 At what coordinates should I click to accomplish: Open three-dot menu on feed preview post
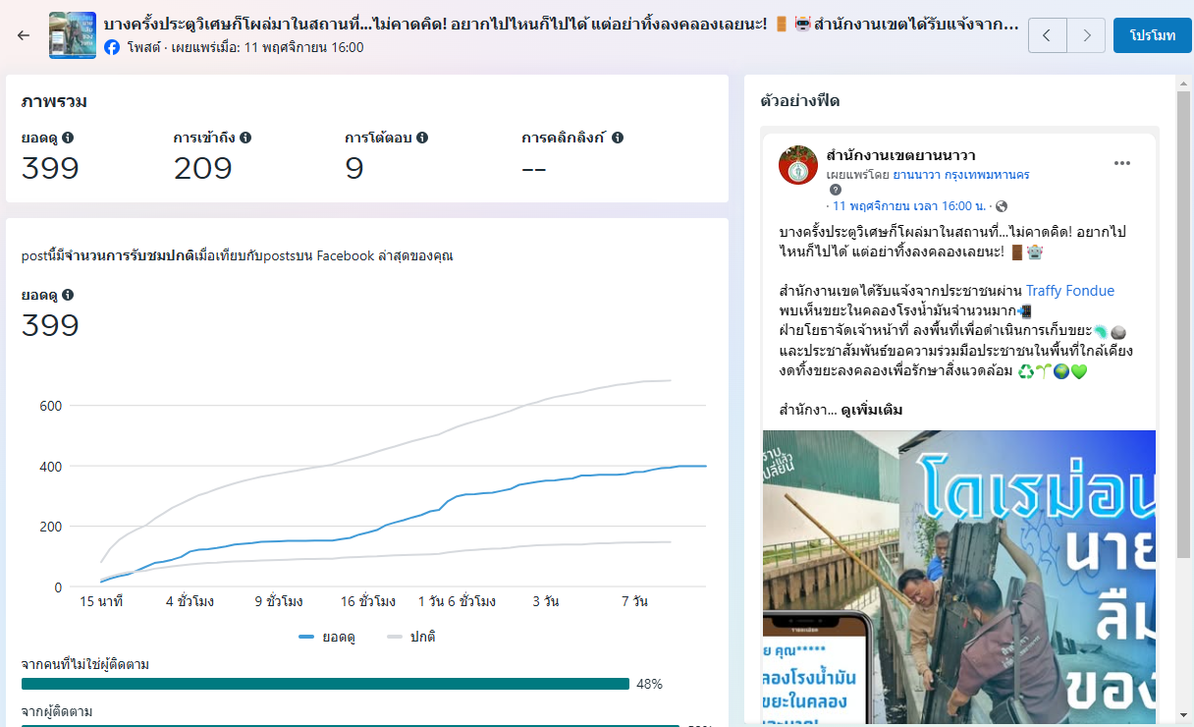pyautogui.click(x=1122, y=163)
